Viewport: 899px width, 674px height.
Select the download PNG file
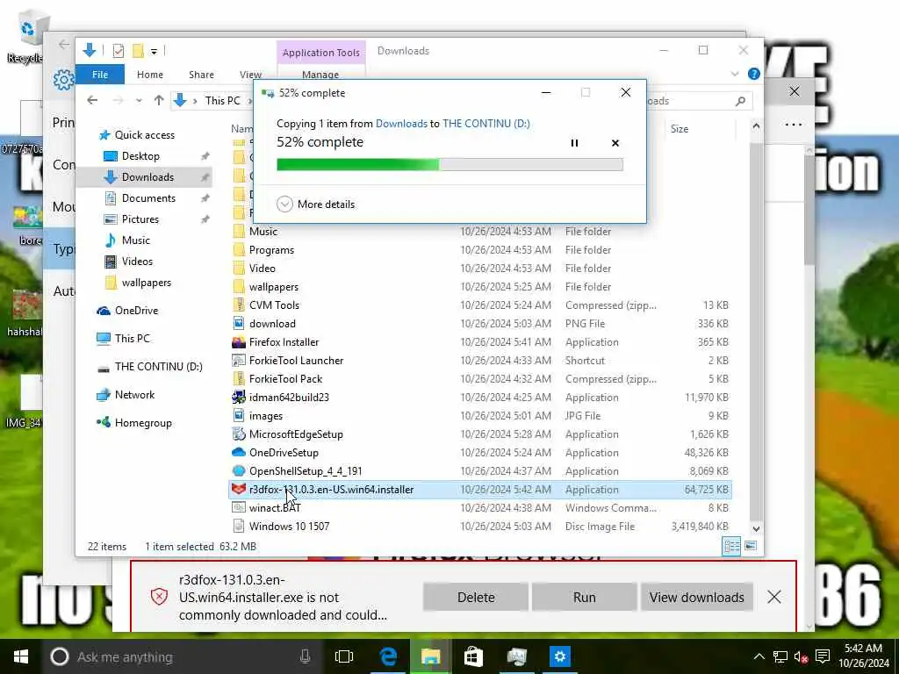coord(272,324)
